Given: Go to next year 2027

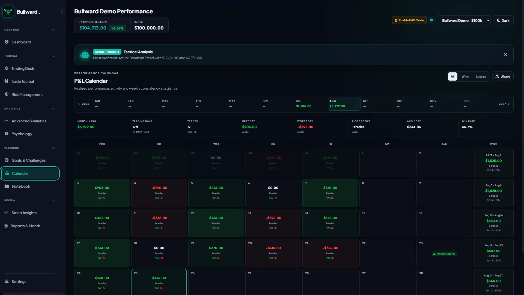Looking at the screenshot, I should pos(504,104).
